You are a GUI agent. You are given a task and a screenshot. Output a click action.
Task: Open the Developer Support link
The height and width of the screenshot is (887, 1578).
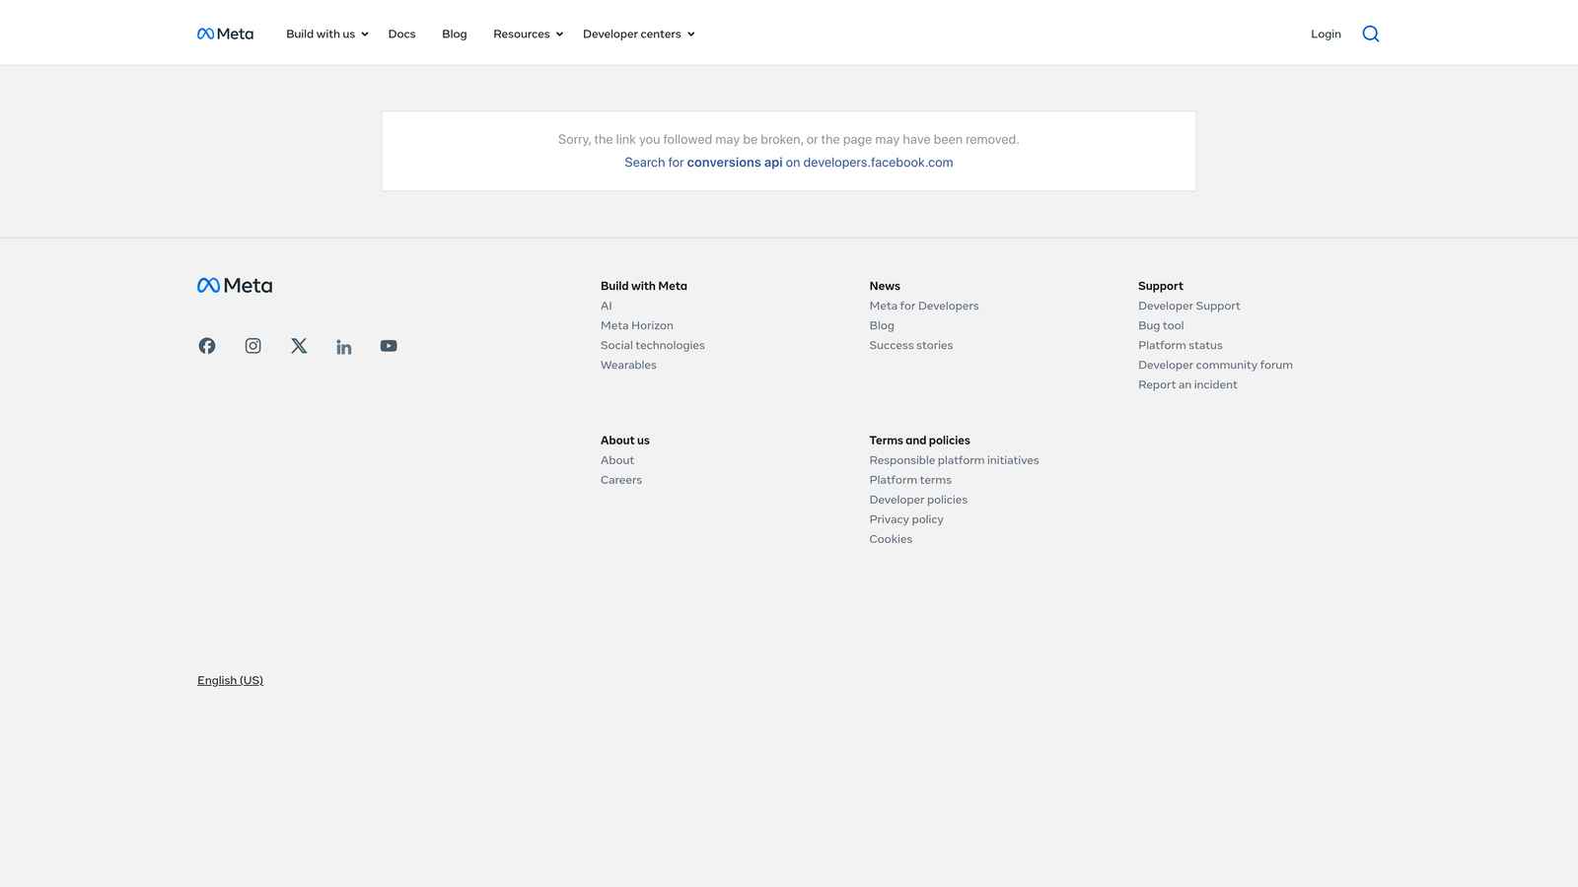point(1188,306)
